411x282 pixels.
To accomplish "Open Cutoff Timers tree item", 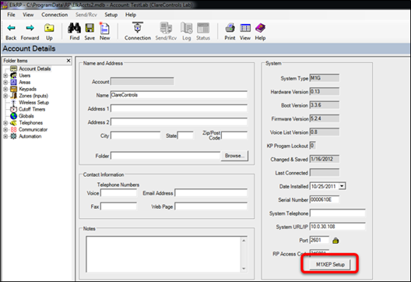I will point(32,109).
